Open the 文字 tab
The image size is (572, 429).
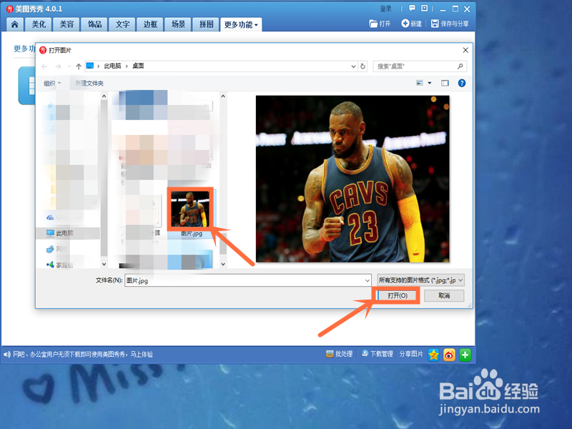tap(122, 24)
